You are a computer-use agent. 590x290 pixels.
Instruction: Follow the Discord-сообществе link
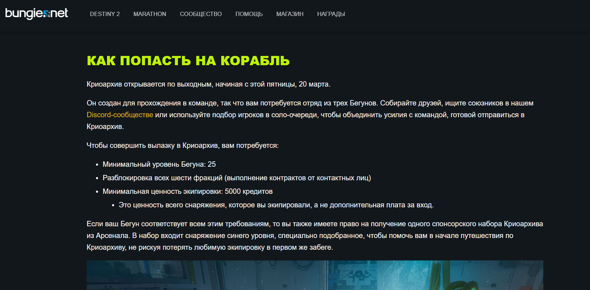(120, 115)
